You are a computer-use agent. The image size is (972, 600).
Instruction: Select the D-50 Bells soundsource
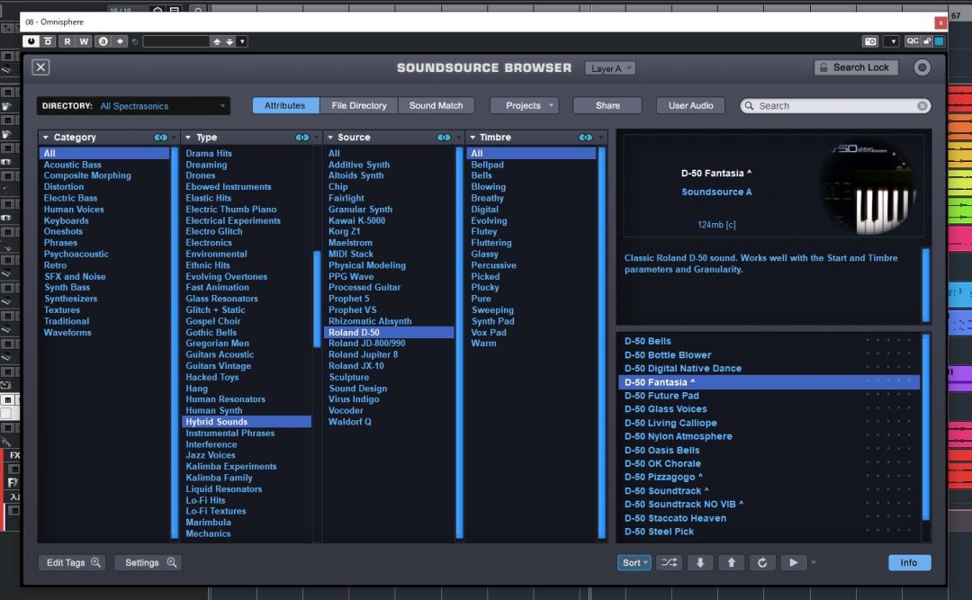coord(769,341)
